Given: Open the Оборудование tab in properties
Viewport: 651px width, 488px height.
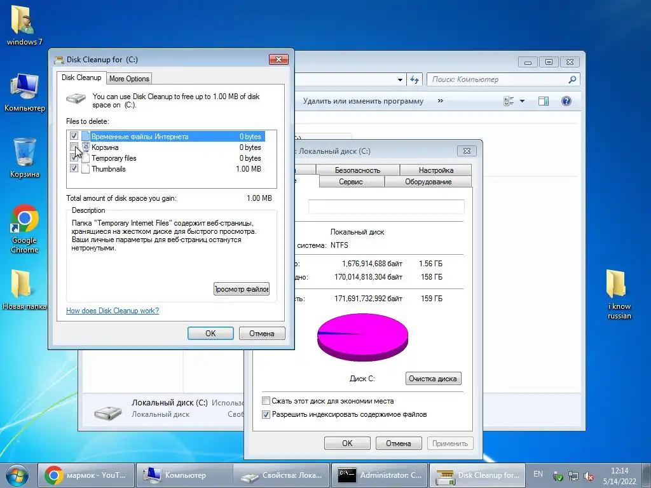Looking at the screenshot, I should (428, 182).
